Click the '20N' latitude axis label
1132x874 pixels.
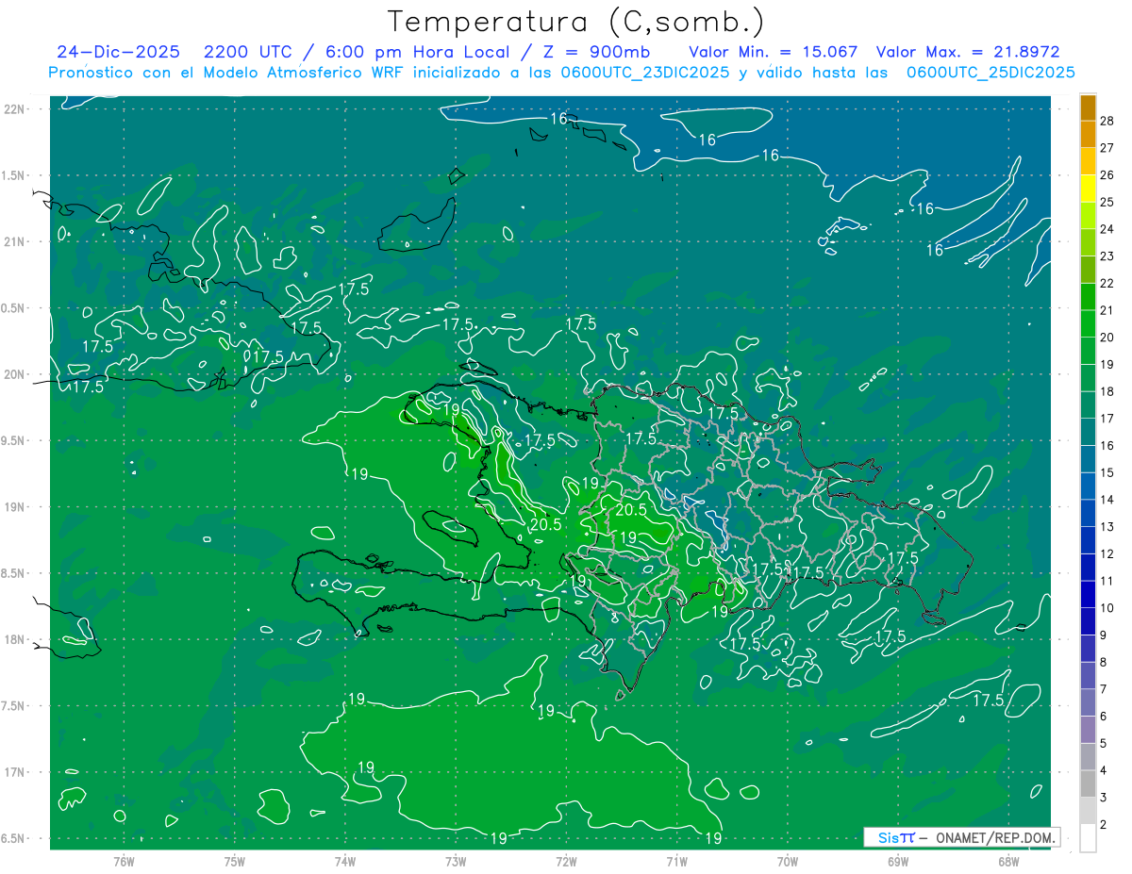pyautogui.click(x=14, y=374)
